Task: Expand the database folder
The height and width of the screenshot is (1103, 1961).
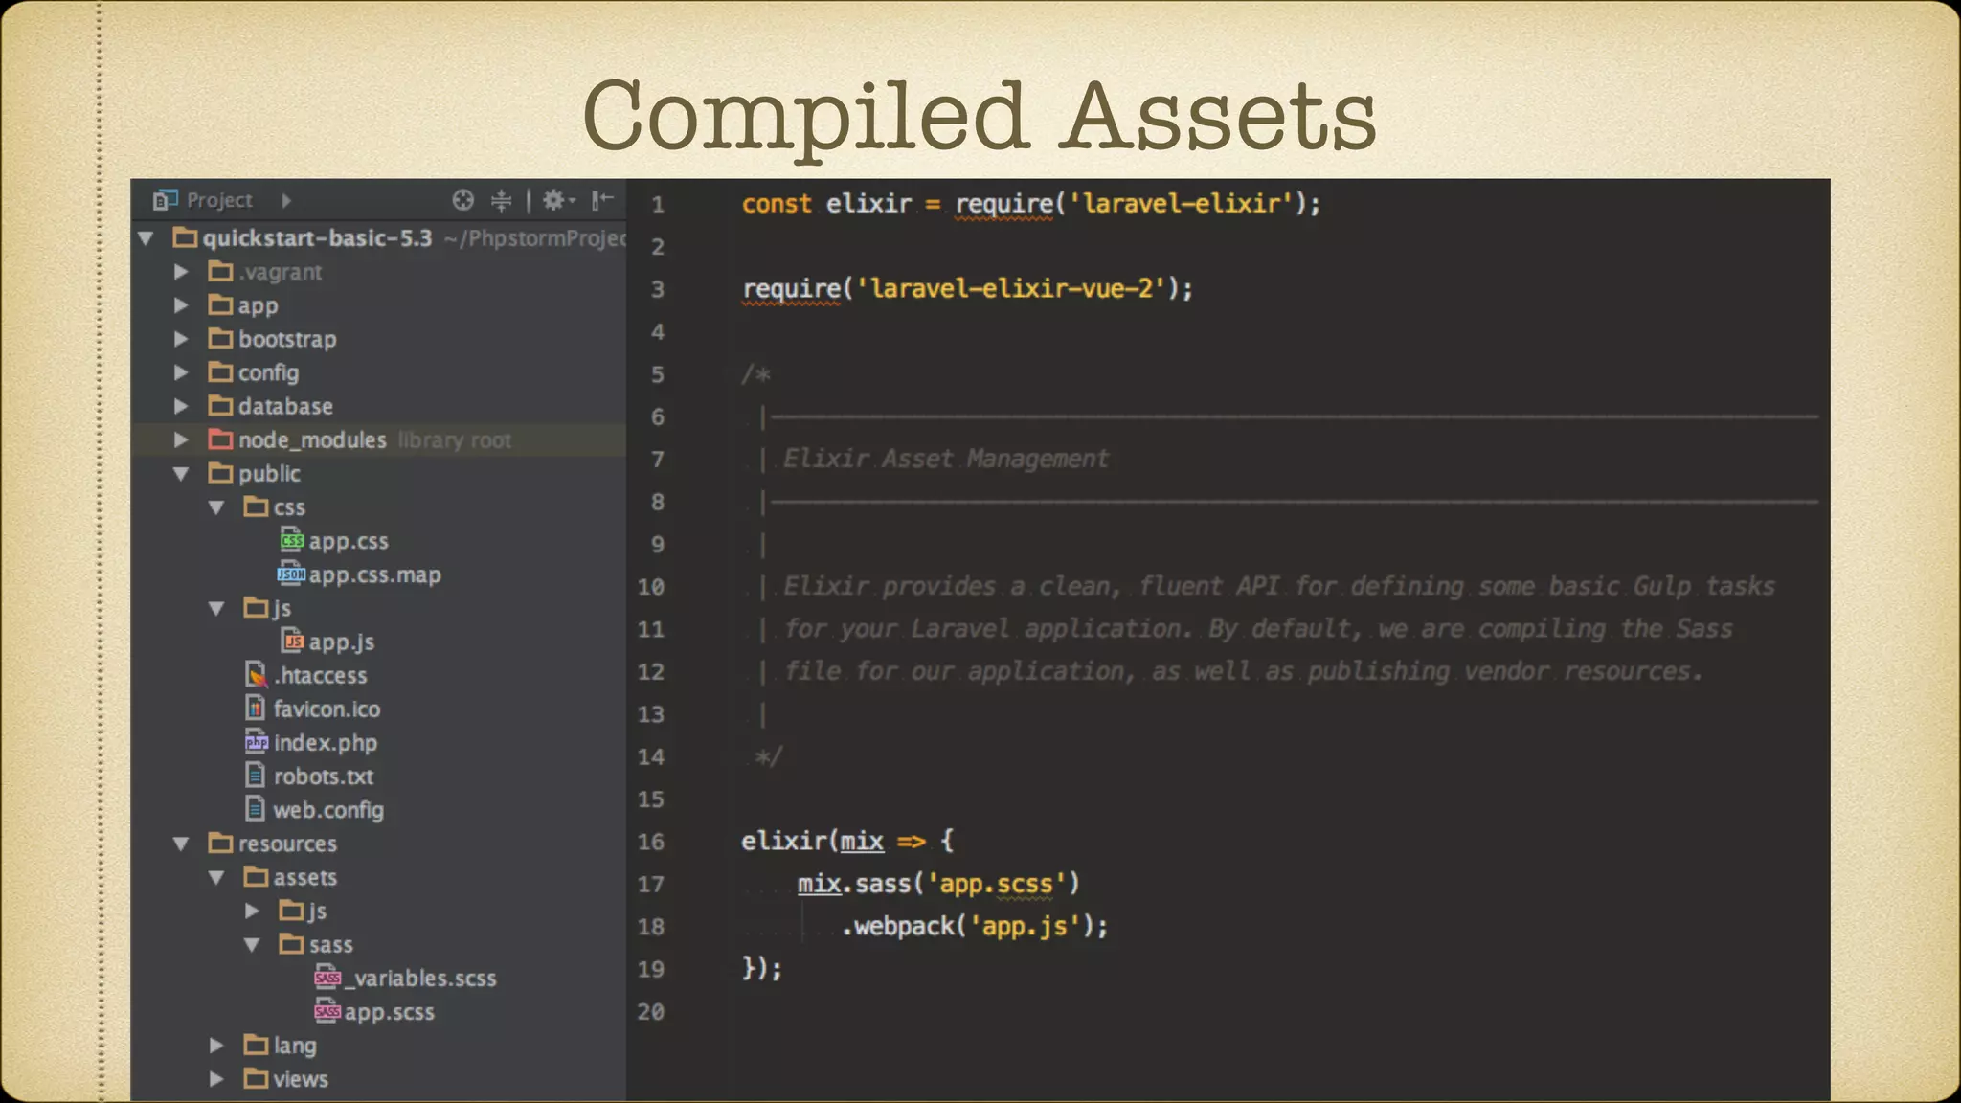Action: pyautogui.click(x=181, y=406)
